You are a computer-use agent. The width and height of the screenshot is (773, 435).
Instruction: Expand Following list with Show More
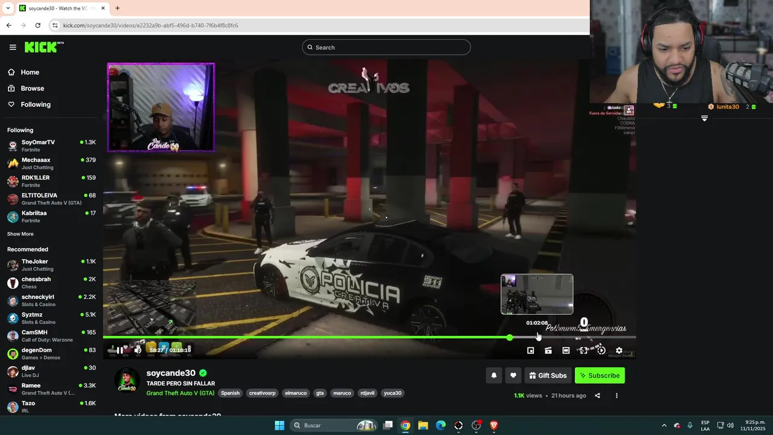21,234
